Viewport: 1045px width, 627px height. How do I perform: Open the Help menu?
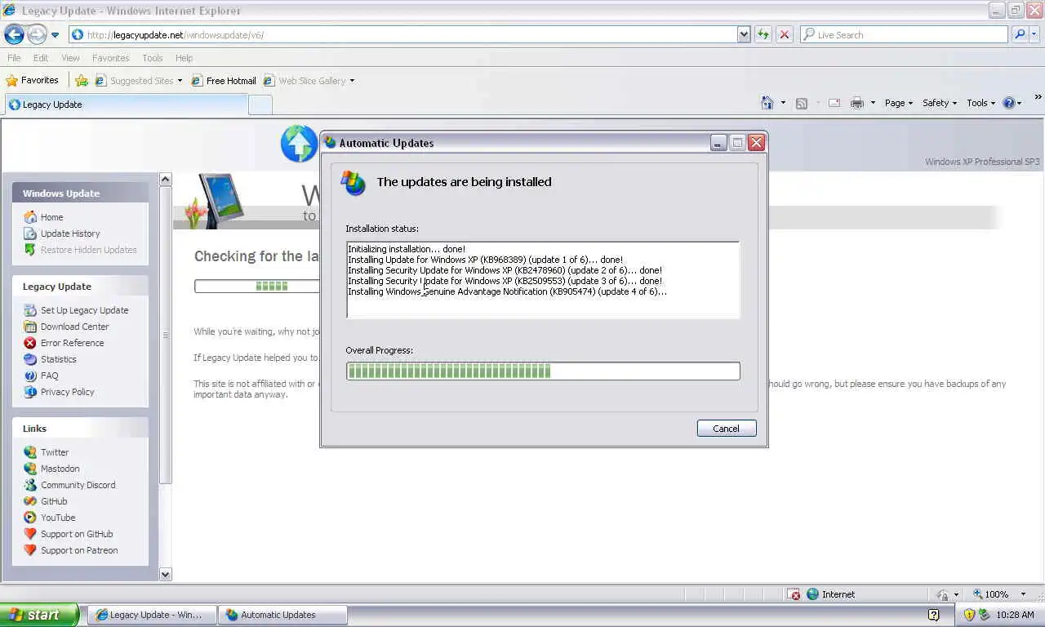184,58
